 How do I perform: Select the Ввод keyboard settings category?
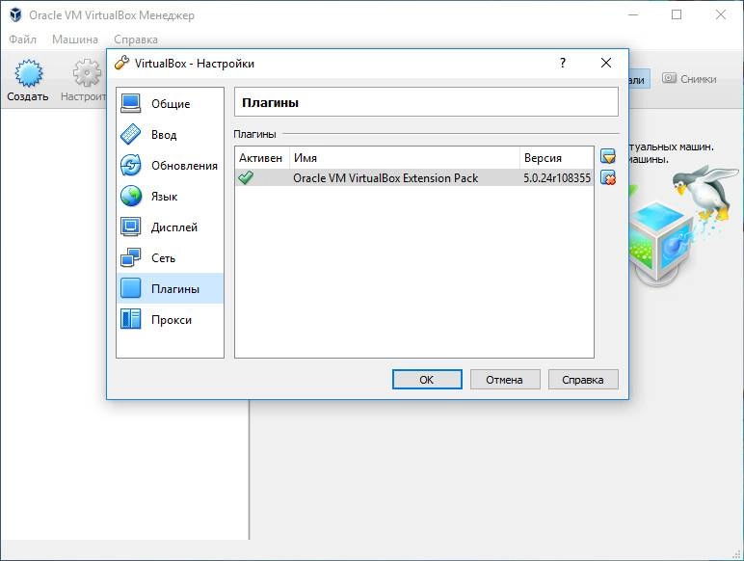tap(170, 134)
